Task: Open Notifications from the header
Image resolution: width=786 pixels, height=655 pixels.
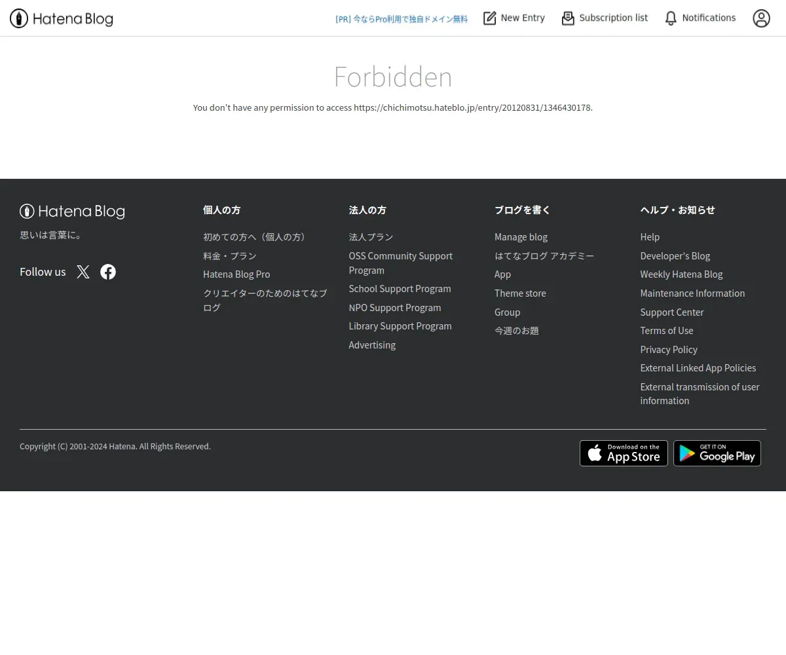Action: pyautogui.click(x=700, y=18)
